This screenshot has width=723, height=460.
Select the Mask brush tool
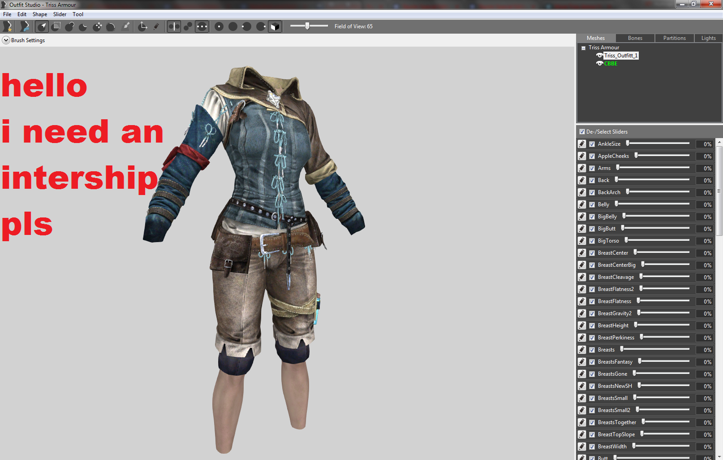tap(56, 26)
